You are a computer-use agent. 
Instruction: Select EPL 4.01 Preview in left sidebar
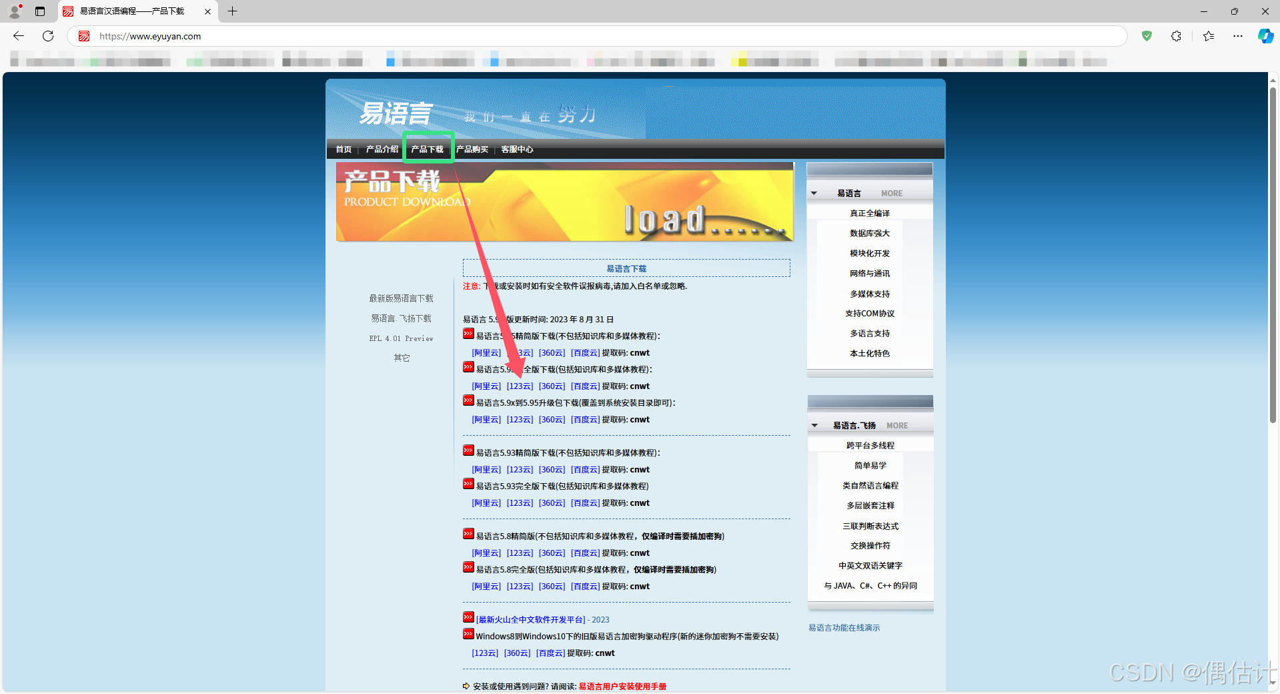tap(401, 338)
